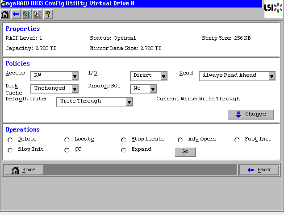Open help with the question mark icon
This screenshot has width=284, height=215.
coord(47,14)
